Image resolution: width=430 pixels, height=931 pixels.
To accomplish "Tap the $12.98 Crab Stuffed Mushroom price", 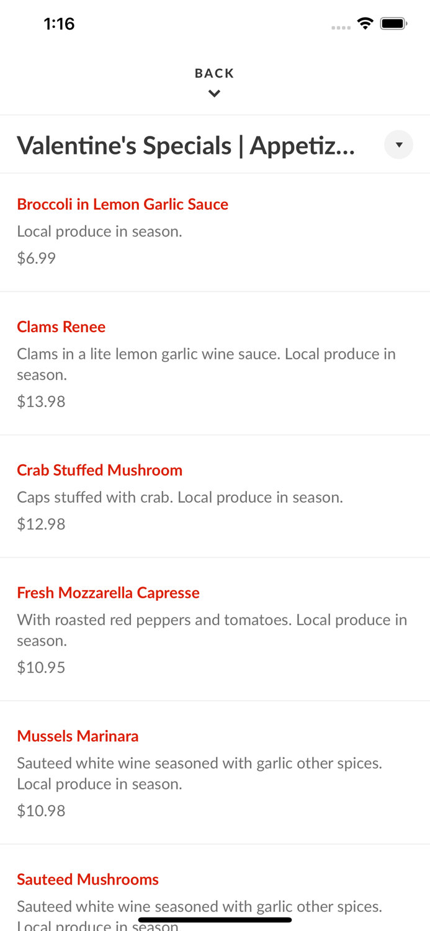I will 41,524.
